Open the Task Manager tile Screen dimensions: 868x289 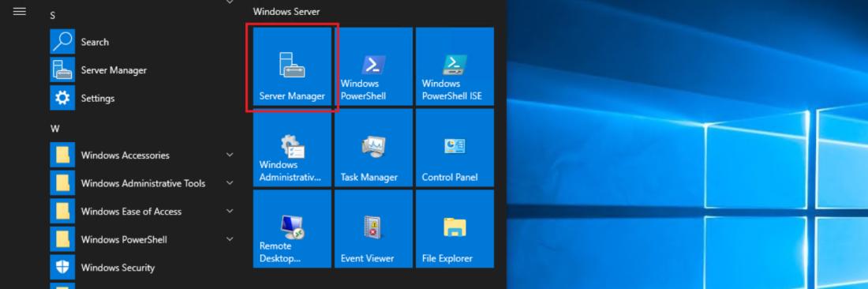pos(374,148)
